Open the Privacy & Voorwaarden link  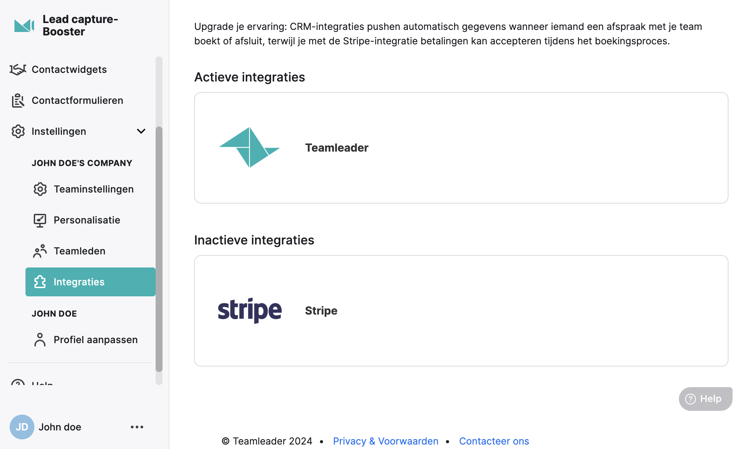pyautogui.click(x=386, y=441)
